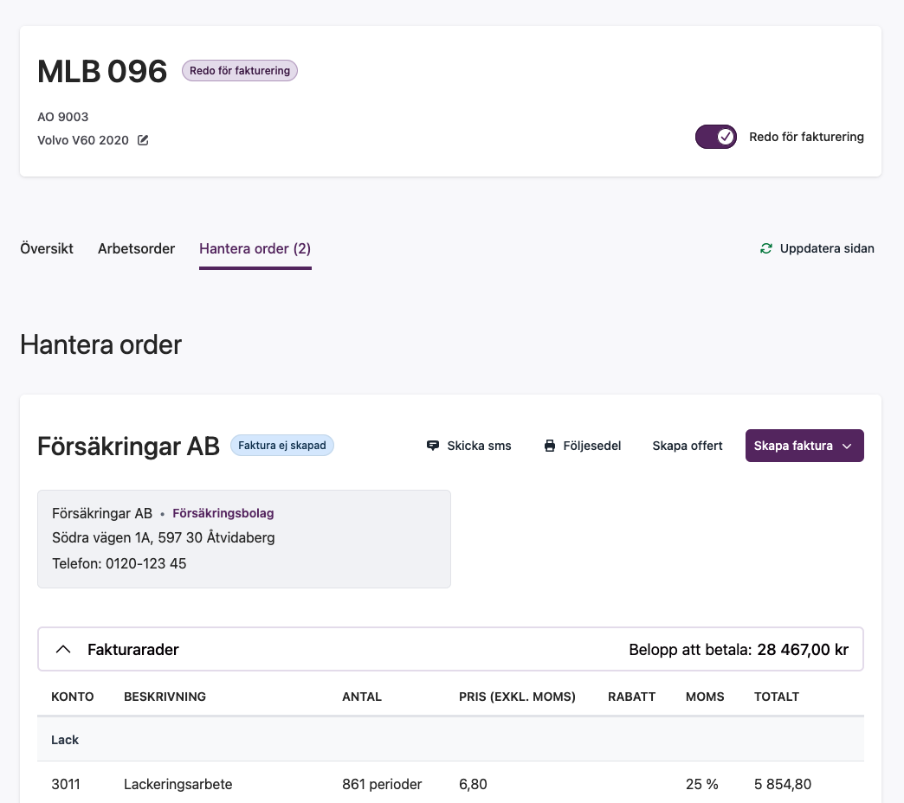Select the Lackeringsarbete invoice row

tap(178, 784)
